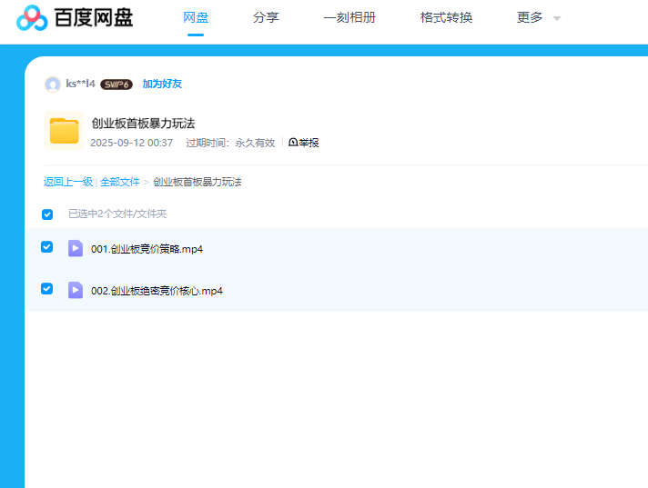Viewport: 648px width, 488px height.
Task: Expand the 更多 dropdown arrow
Action: point(557,19)
